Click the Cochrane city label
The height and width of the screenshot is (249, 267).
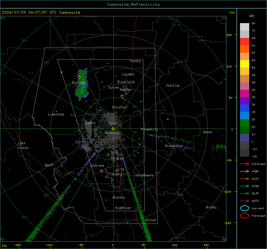point(97,166)
